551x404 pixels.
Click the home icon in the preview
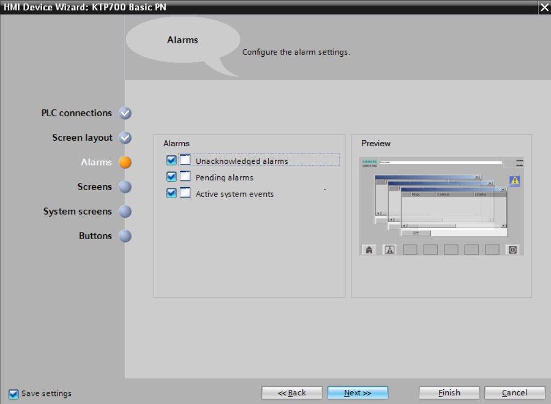click(x=369, y=250)
